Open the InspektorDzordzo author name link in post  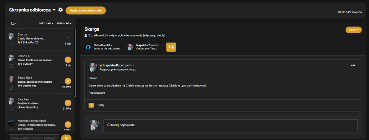115,65
